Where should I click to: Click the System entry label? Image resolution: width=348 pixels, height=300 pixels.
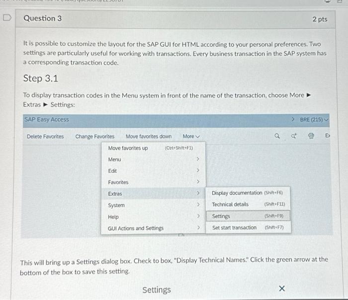[116, 205]
